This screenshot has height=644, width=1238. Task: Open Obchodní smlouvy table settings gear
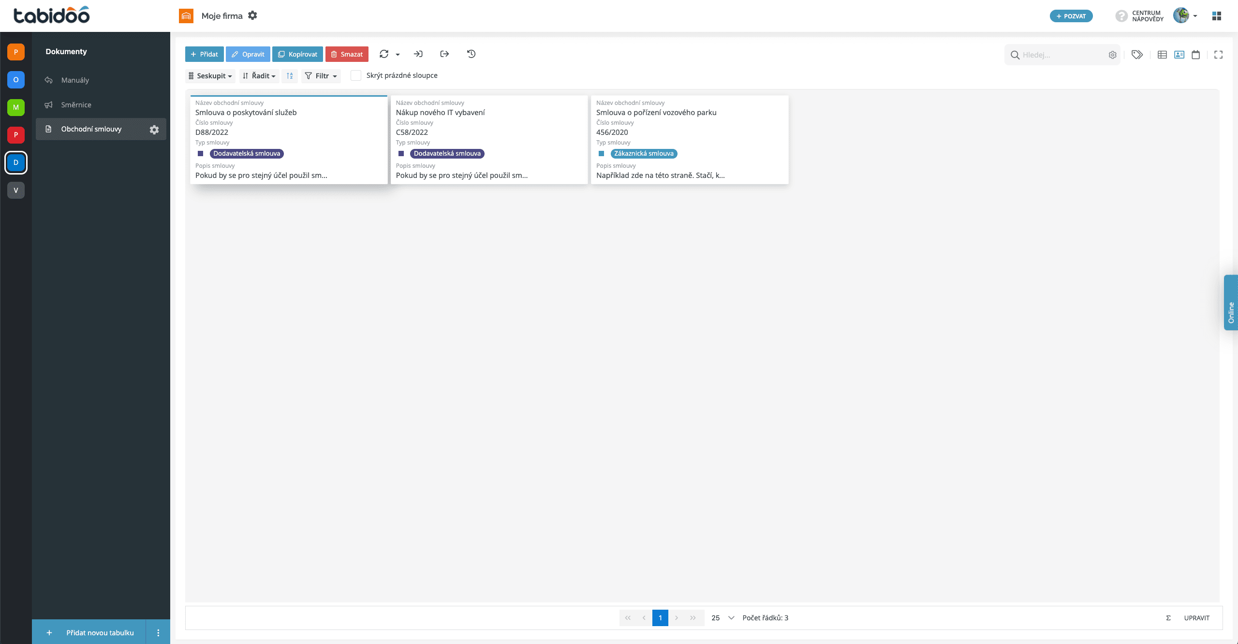point(154,130)
